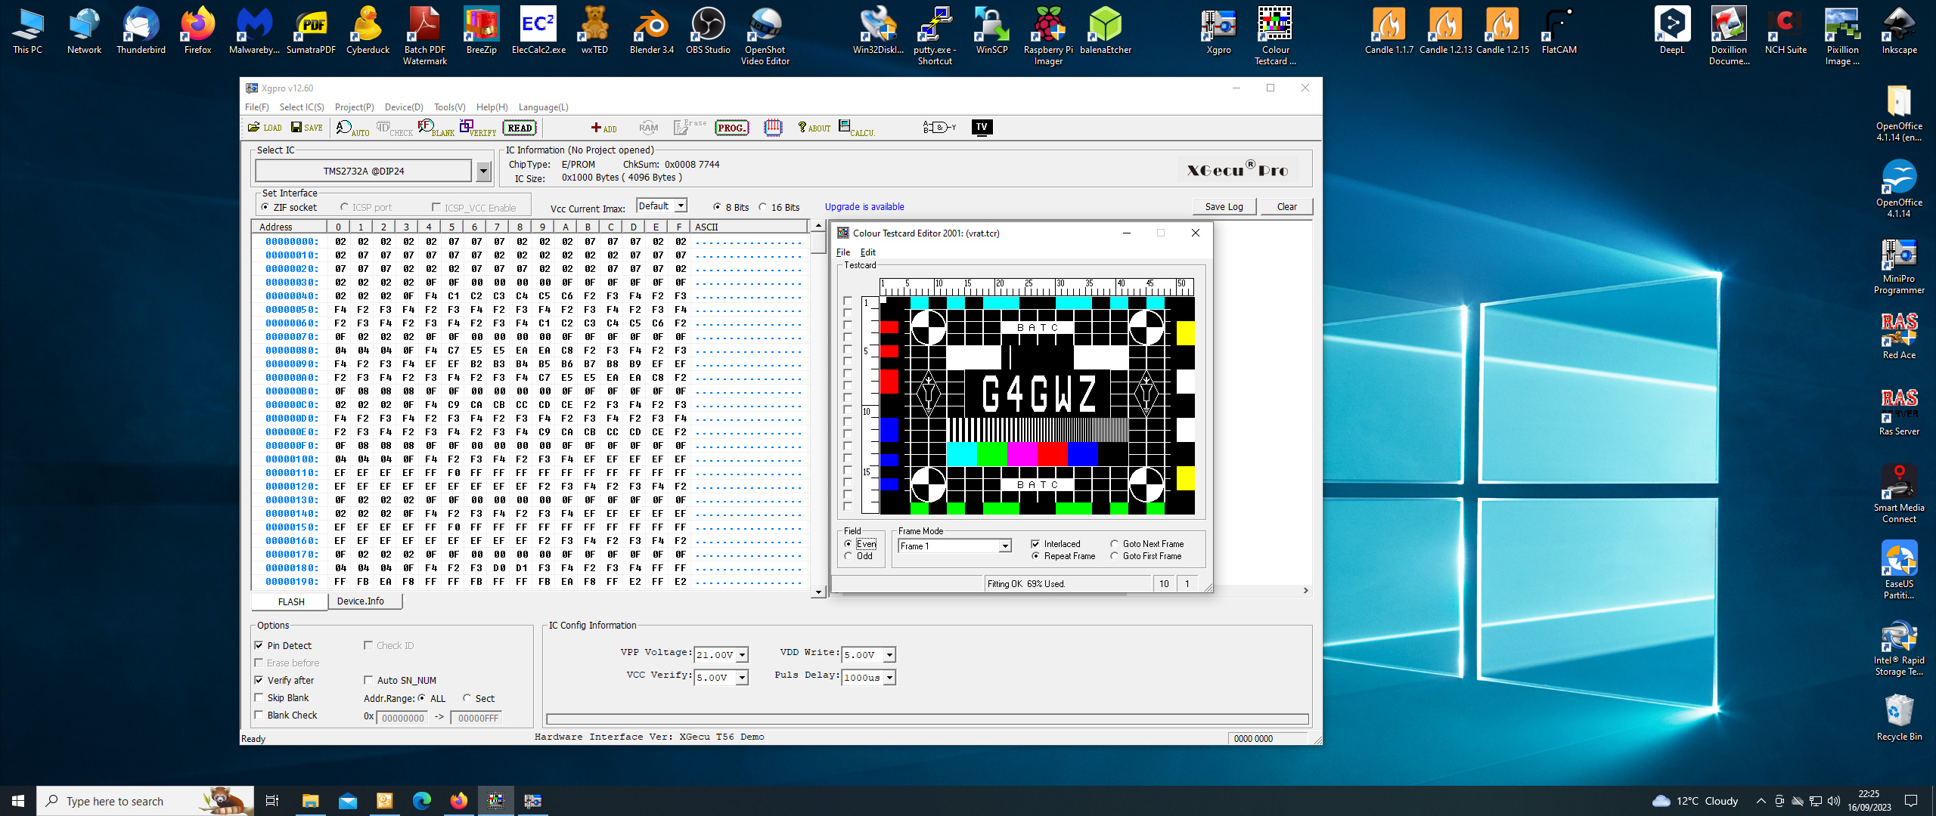Open WinSCP desktop shortcut
1936x816 pixels.
(991, 32)
